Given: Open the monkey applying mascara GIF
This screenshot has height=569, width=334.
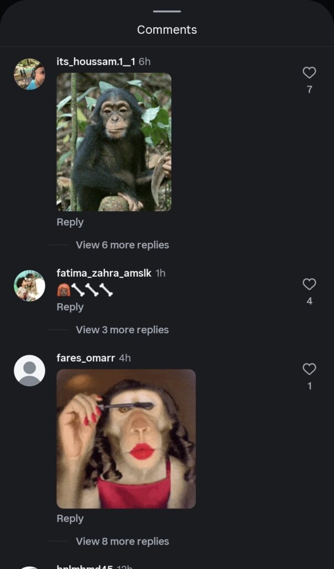Looking at the screenshot, I should (x=126, y=439).
